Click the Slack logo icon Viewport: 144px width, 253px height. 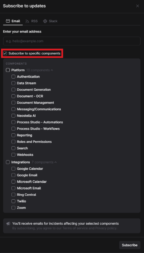[45, 21]
